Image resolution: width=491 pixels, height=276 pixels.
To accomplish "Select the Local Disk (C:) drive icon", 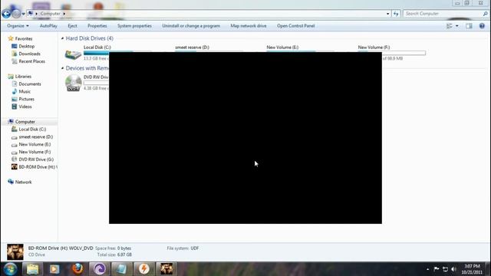I will pyautogui.click(x=73, y=54).
